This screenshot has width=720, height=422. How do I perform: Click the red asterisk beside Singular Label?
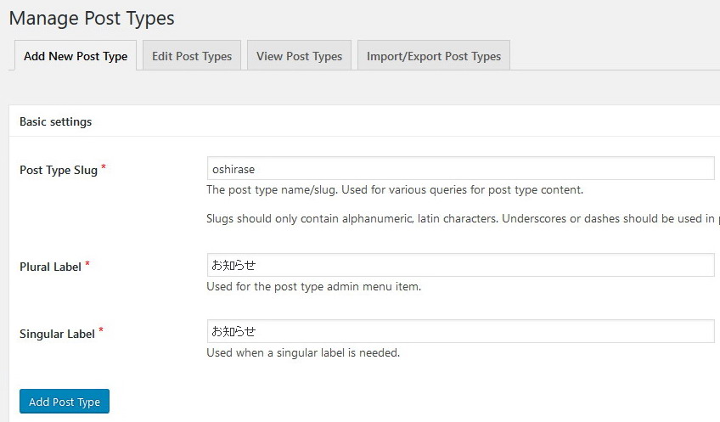point(101,331)
